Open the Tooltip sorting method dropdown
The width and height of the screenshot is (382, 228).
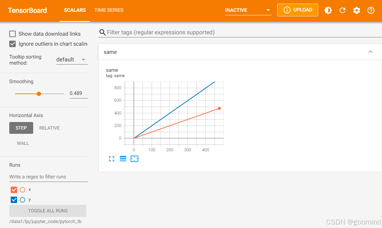(x=72, y=60)
